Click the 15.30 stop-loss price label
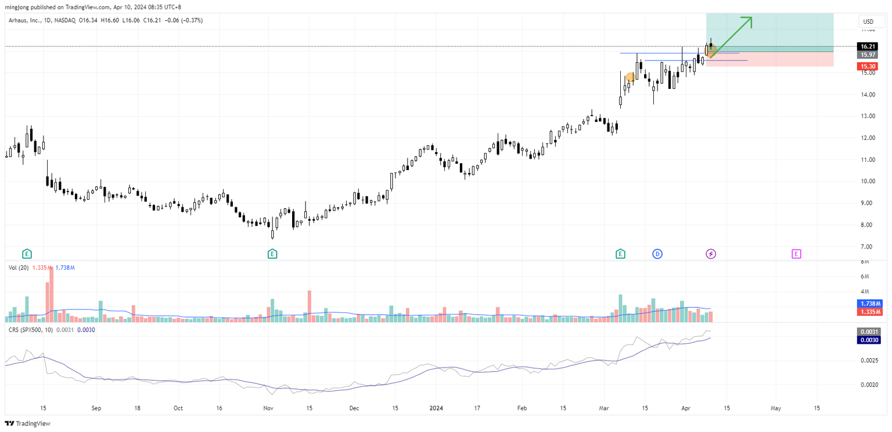 (866, 66)
